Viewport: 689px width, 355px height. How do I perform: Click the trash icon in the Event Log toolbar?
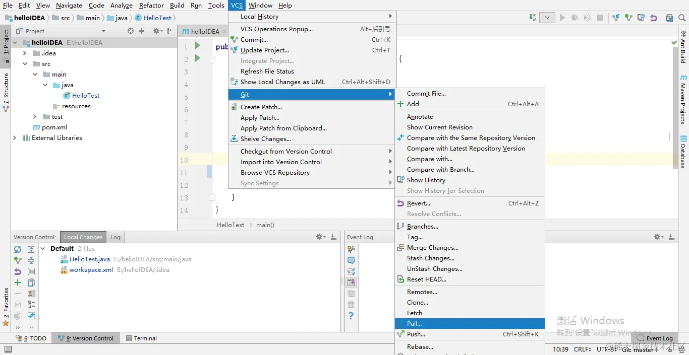351,305
